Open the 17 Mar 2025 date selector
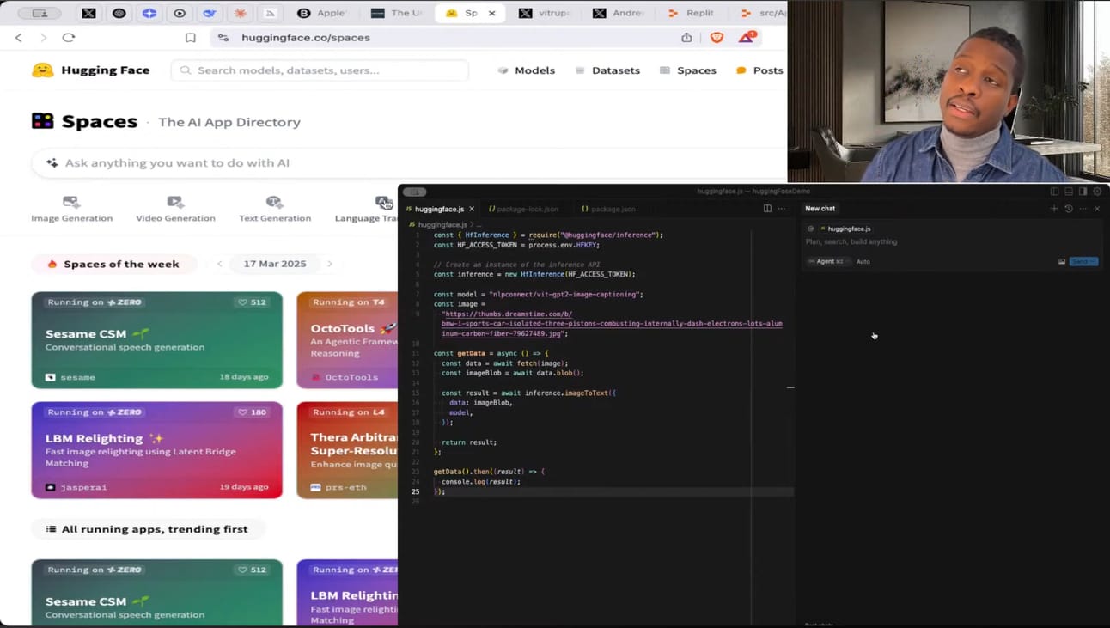This screenshot has width=1110, height=628. (x=275, y=264)
